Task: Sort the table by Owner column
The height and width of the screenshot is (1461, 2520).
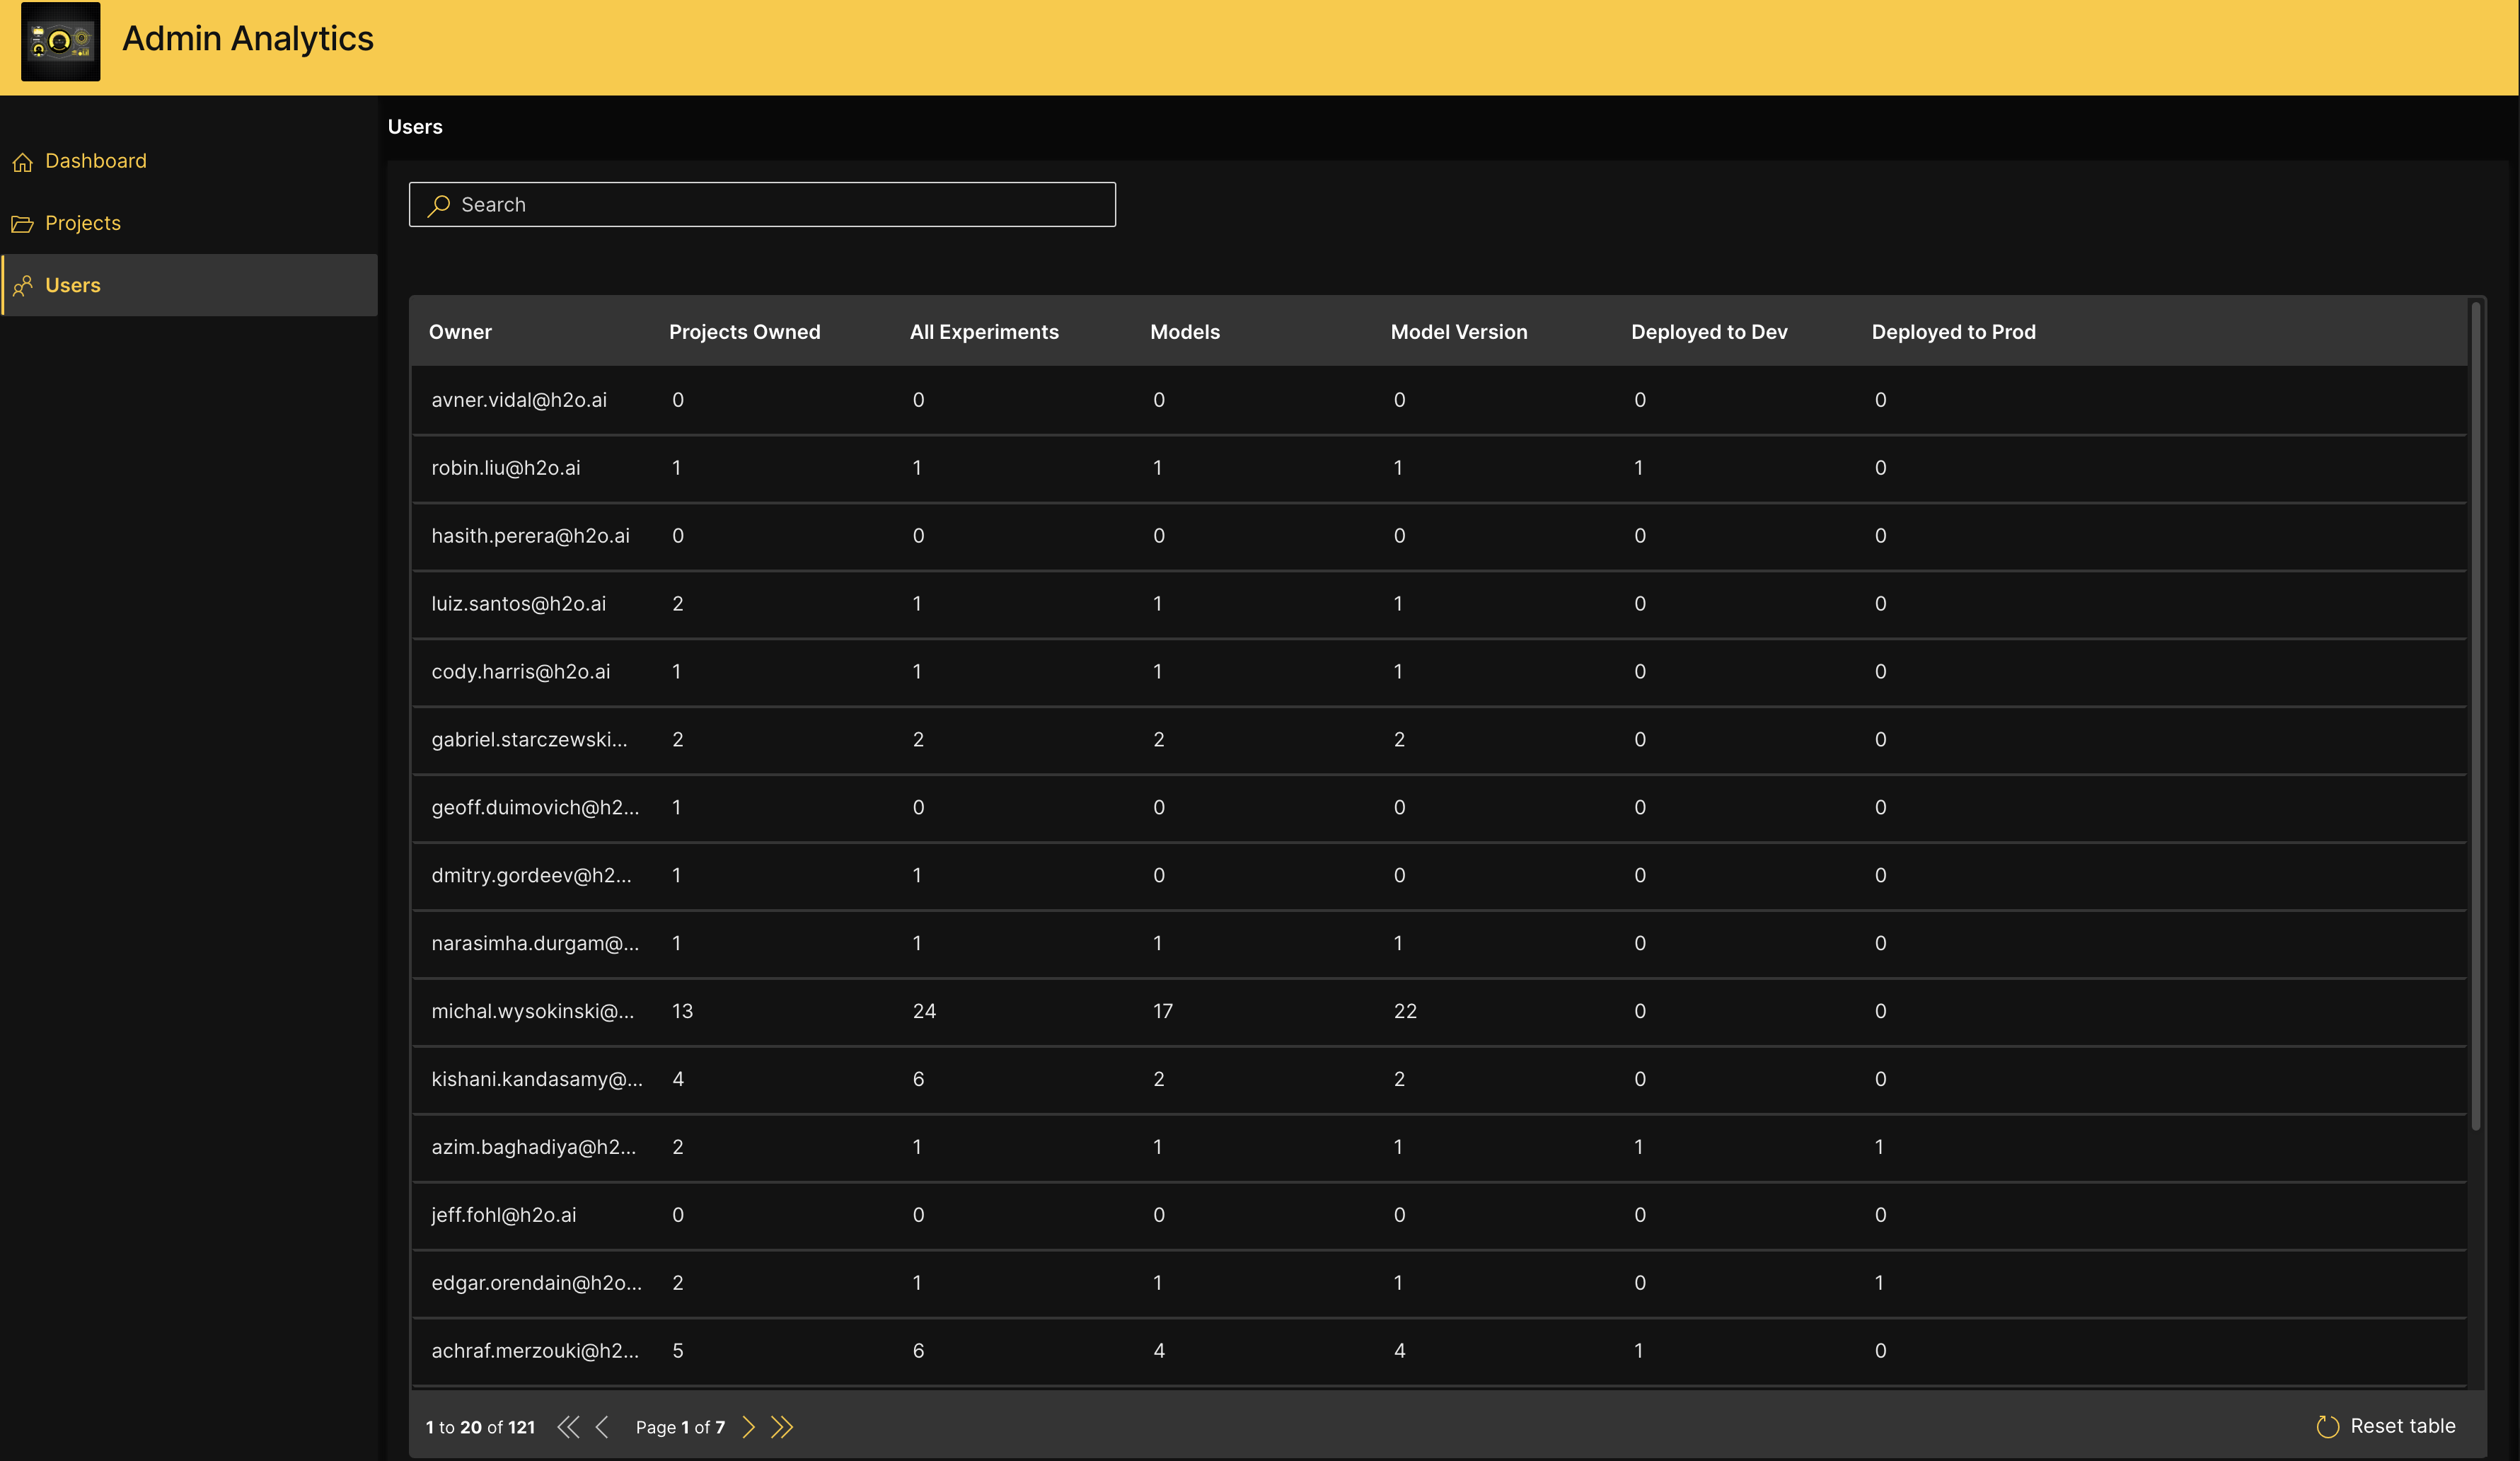Action: 461,331
